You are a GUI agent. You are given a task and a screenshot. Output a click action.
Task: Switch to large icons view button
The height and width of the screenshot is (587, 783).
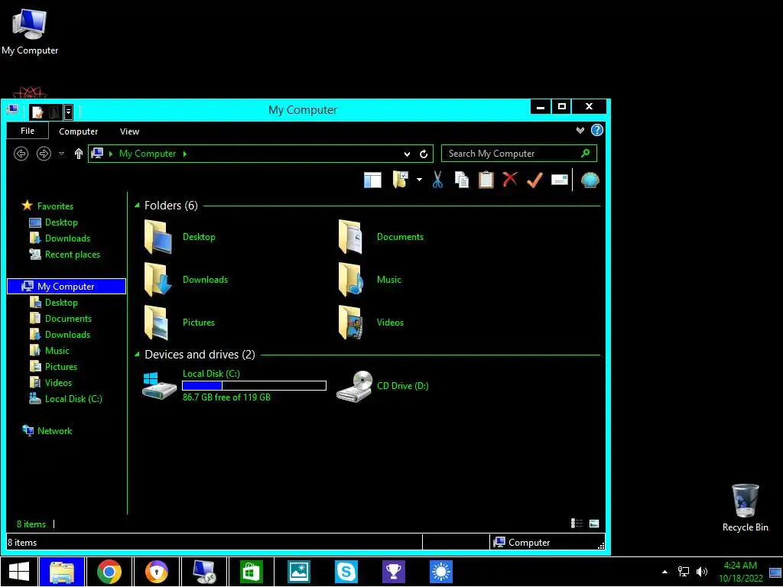(593, 523)
